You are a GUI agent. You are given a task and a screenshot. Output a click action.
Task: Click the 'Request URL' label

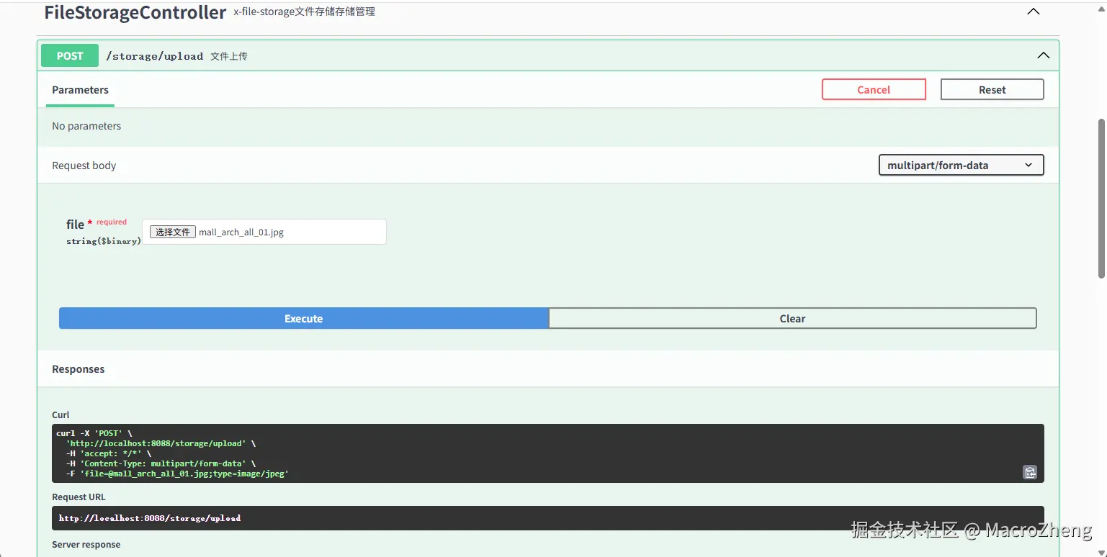pyautogui.click(x=79, y=497)
